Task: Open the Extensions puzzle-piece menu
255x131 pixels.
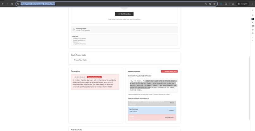Action: pos(226,4)
